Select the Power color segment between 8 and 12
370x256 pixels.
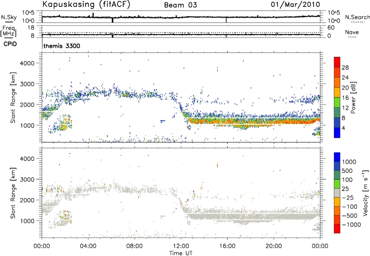click(337, 112)
